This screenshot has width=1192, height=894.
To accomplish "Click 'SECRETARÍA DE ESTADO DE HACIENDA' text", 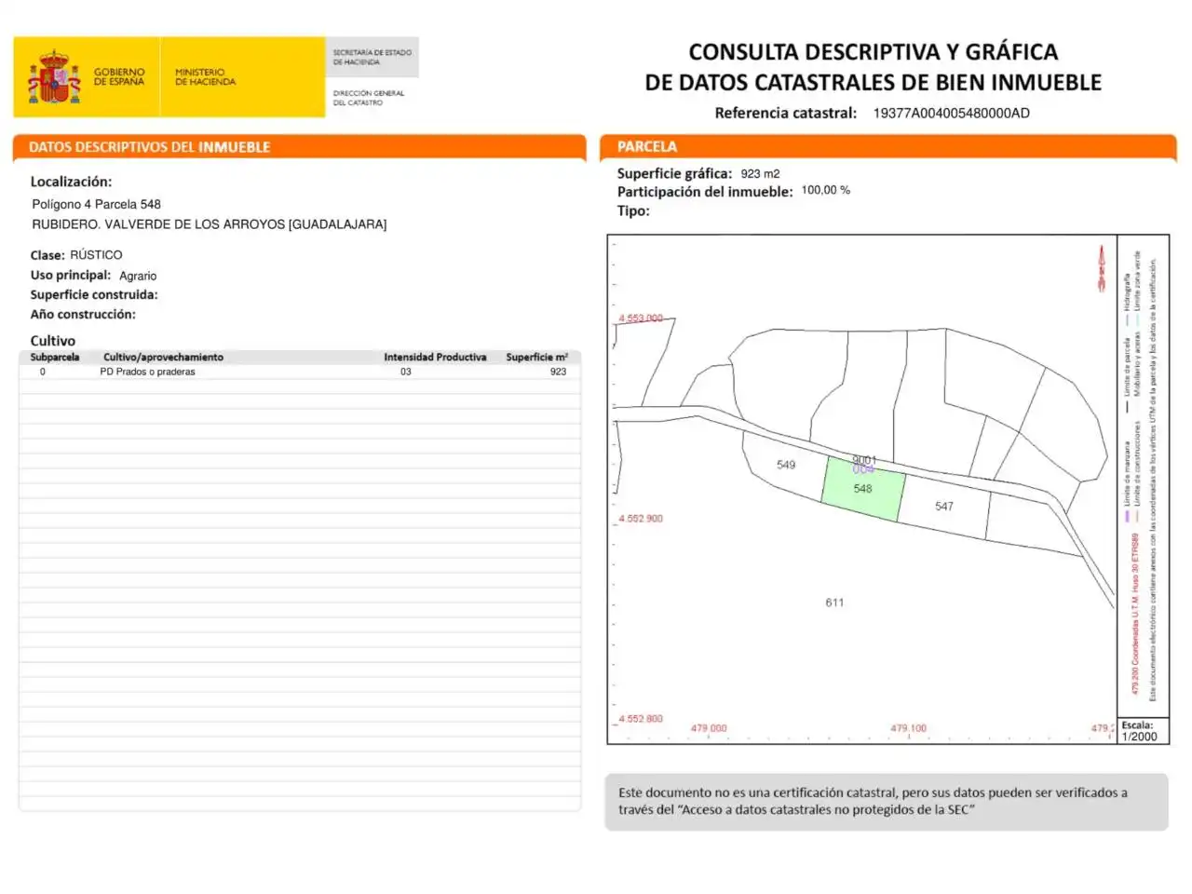I will [x=372, y=57].
